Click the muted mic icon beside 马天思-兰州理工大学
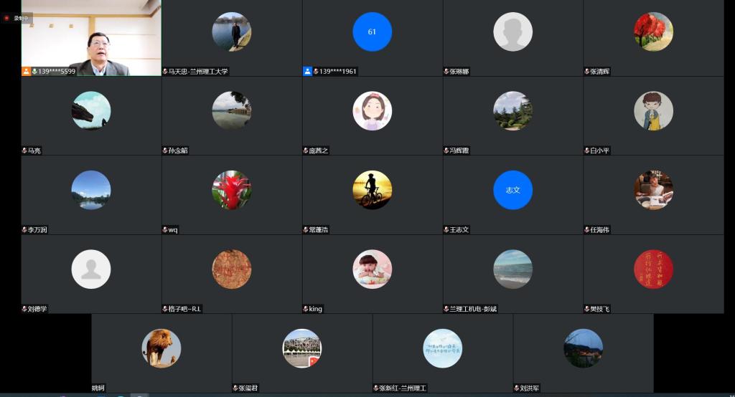This screenshot has height=397, width=735. pos(165,72)
